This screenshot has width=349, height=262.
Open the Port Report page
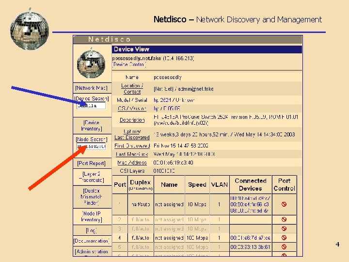tap(91, 164)
